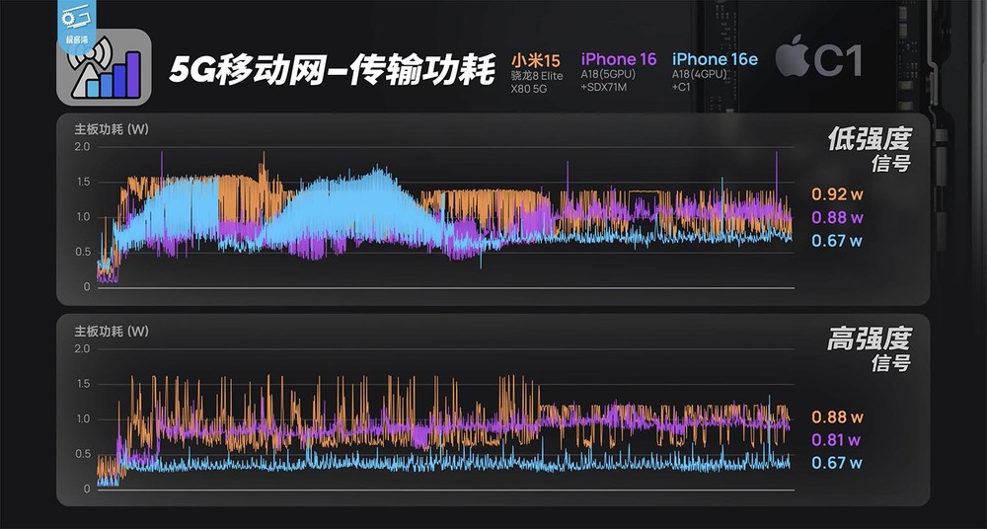This screenshot has width=987, height=529.
Task: Select the title 5G移动网-传输功耗
Action: 332,70
